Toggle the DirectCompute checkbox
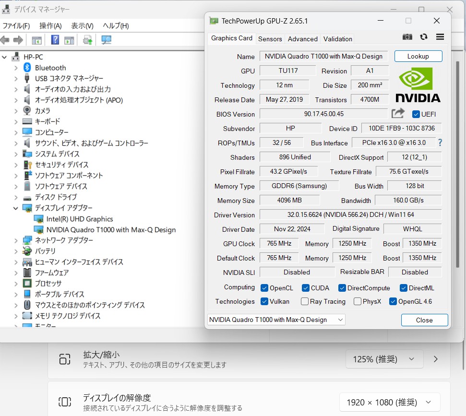The image size is (466, 416). tap(342, 288)
